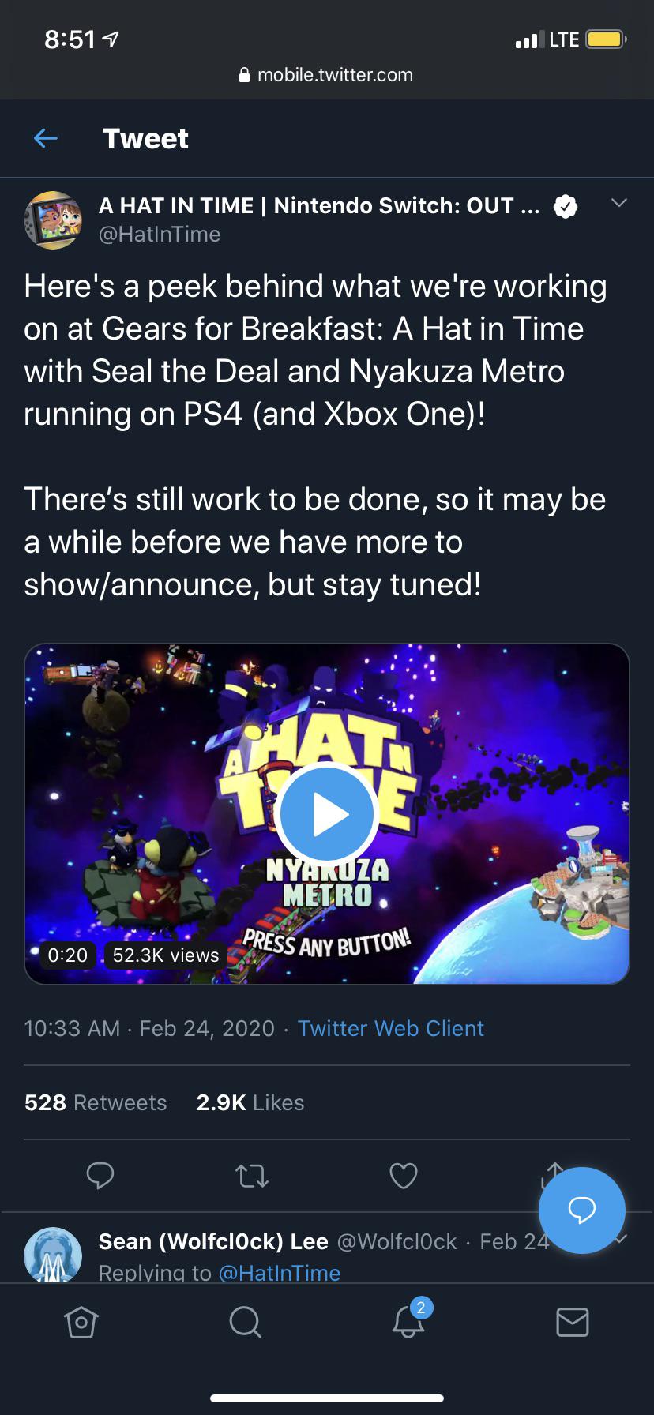Expand the tweet options chevron
654x1415 pixels.
coord(619,203)
